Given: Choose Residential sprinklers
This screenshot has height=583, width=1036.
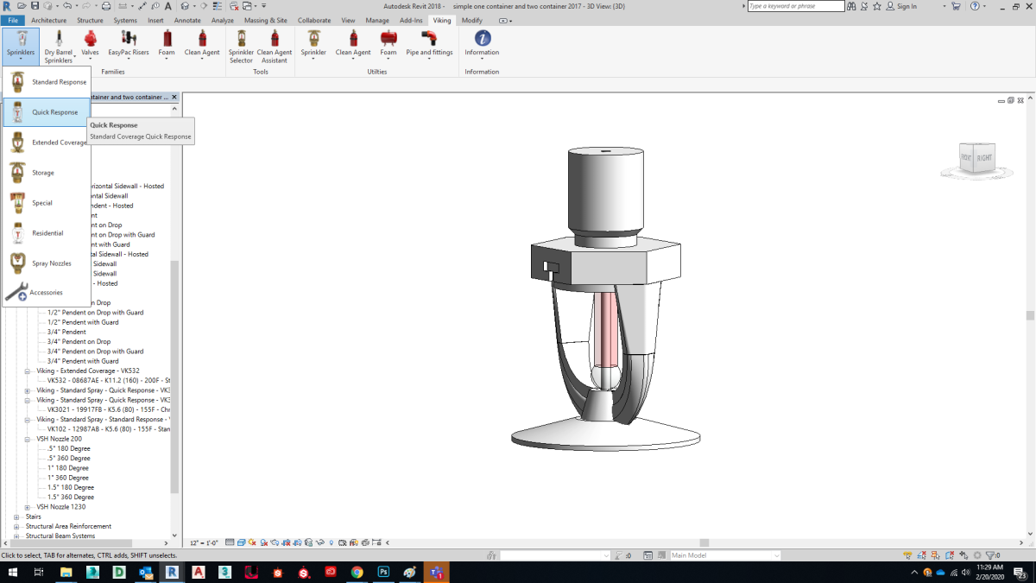Looking at the screenshot, I should click(x=47, y=233).
